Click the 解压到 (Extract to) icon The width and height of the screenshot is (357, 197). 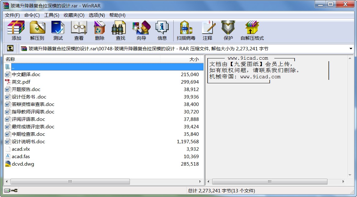point(37,30)
